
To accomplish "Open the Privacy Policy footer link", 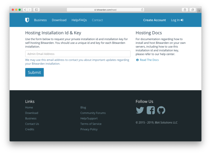I will [x=89, y=129].
